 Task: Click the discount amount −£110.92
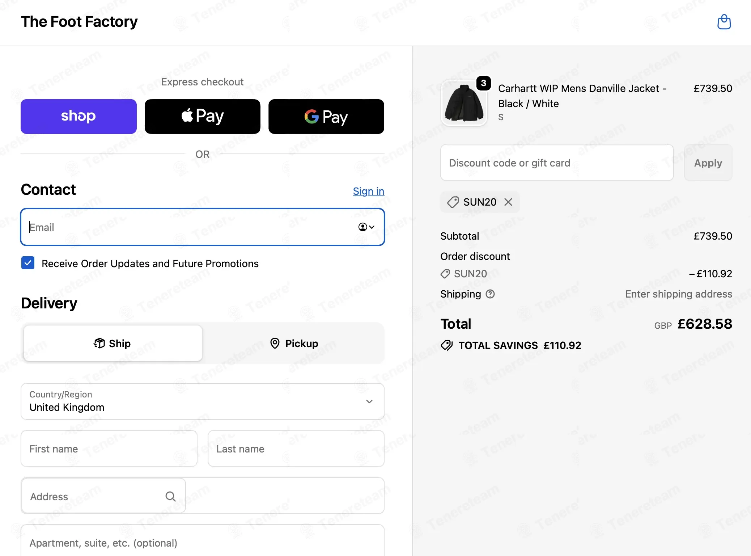[710, 274]
